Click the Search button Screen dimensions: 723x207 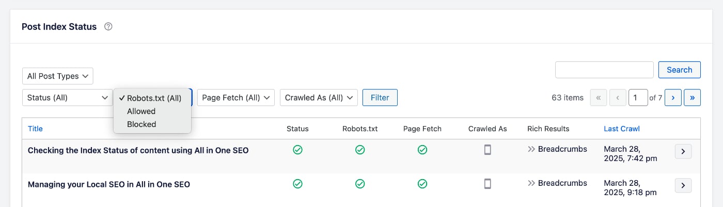pyautogui.click(x=680, y=70)
